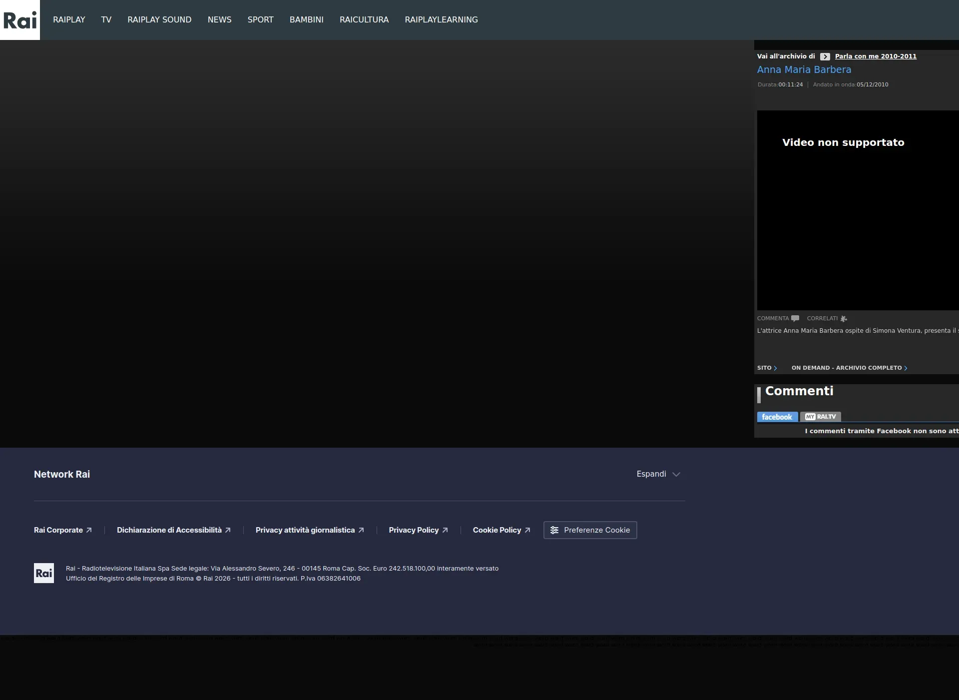Go to BAMBINI section
The width and height of the screenshot is (959, 700).
[306, 19]
